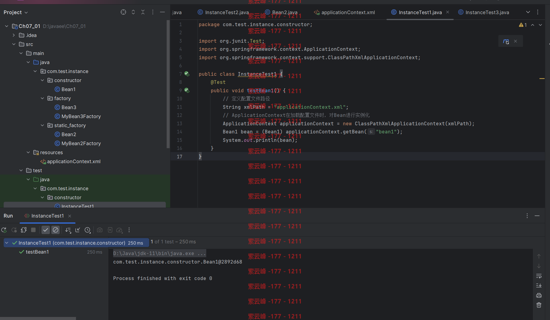Select Bean3 class in project tree
Viewport: 550px width, 320px height.
click(x=65, y=107)
